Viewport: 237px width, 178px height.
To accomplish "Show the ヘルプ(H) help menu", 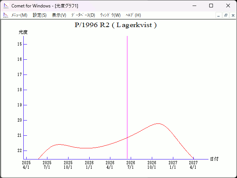I will (133, 15).
